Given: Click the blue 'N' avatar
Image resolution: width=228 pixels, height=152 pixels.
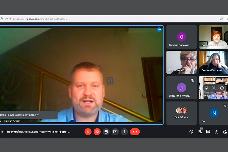Looking at the screenshot, I should (x=214, y=113).
